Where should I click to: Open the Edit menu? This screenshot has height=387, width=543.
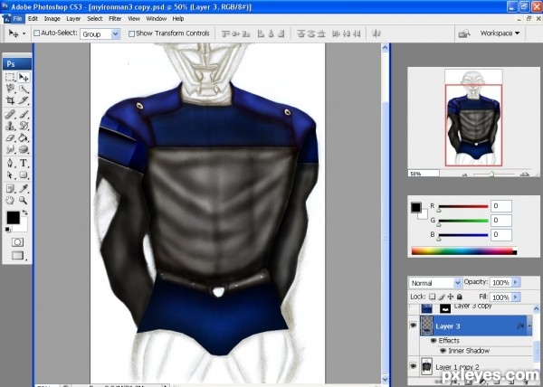pos(33,19)
